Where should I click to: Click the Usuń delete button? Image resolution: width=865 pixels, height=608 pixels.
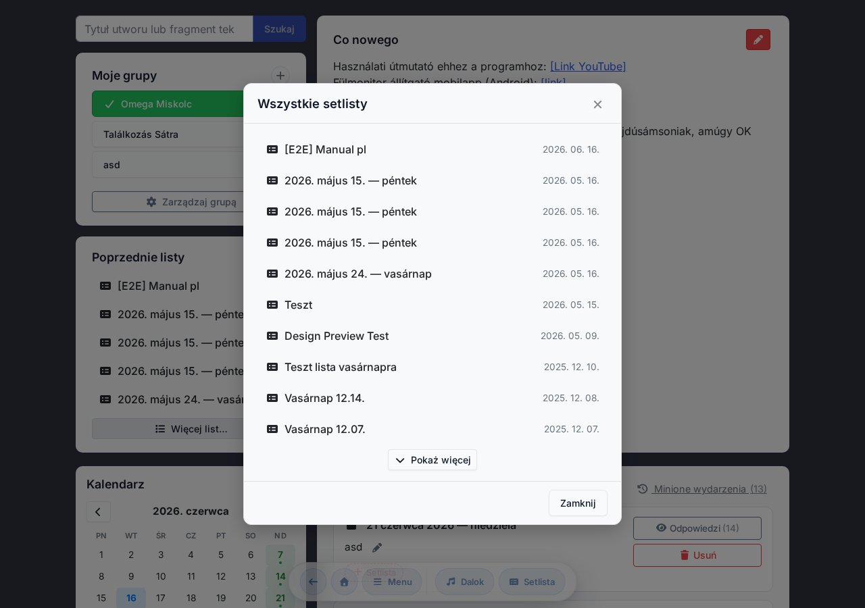coord(697,555)
